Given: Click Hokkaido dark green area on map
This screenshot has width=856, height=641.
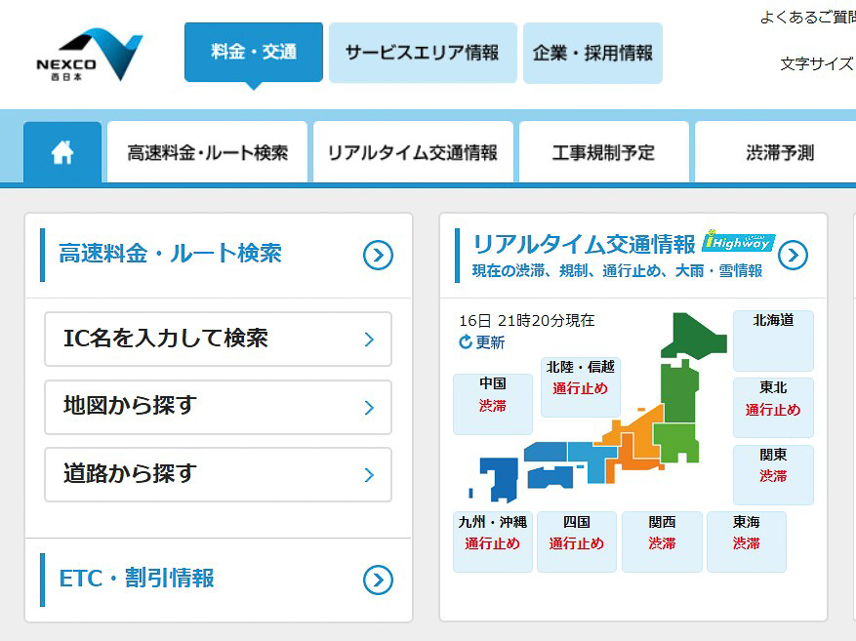Looking at the screenshot, I should (694, 336).
